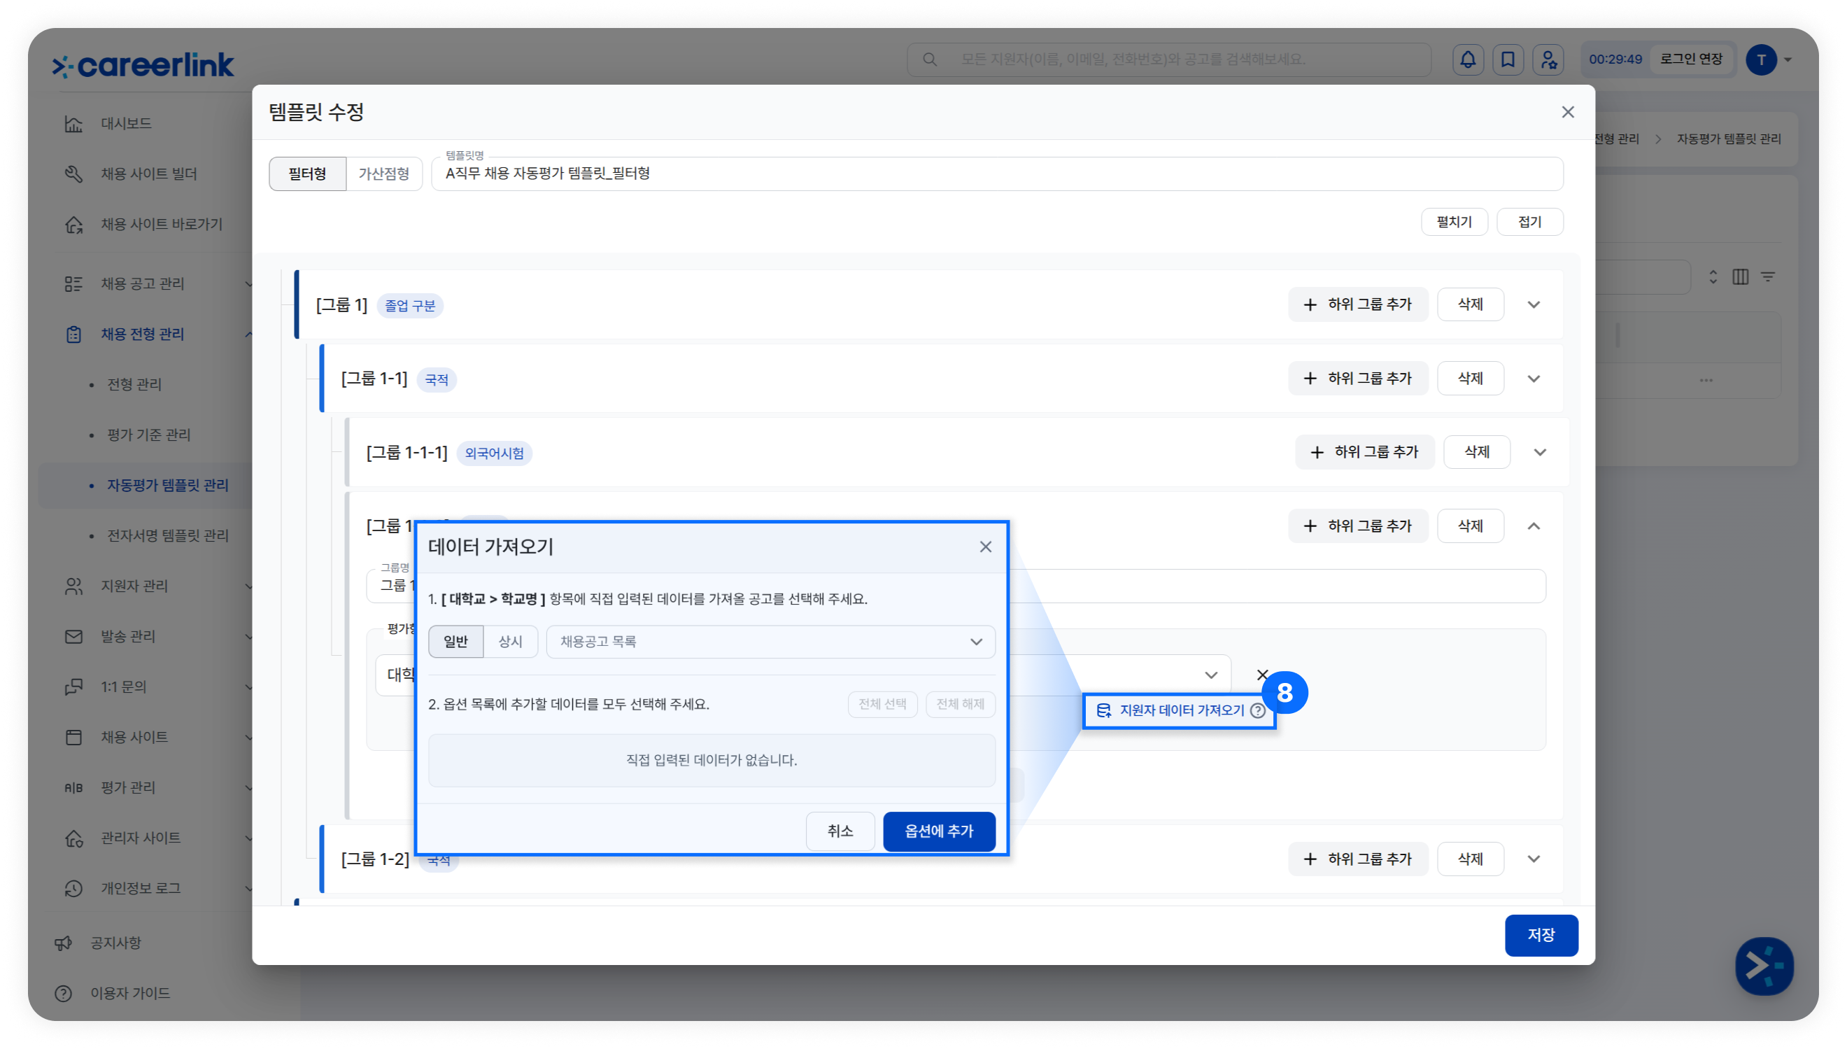
Task: Add sub group under [그룹 1-1]
Action: coord(1357,379)
